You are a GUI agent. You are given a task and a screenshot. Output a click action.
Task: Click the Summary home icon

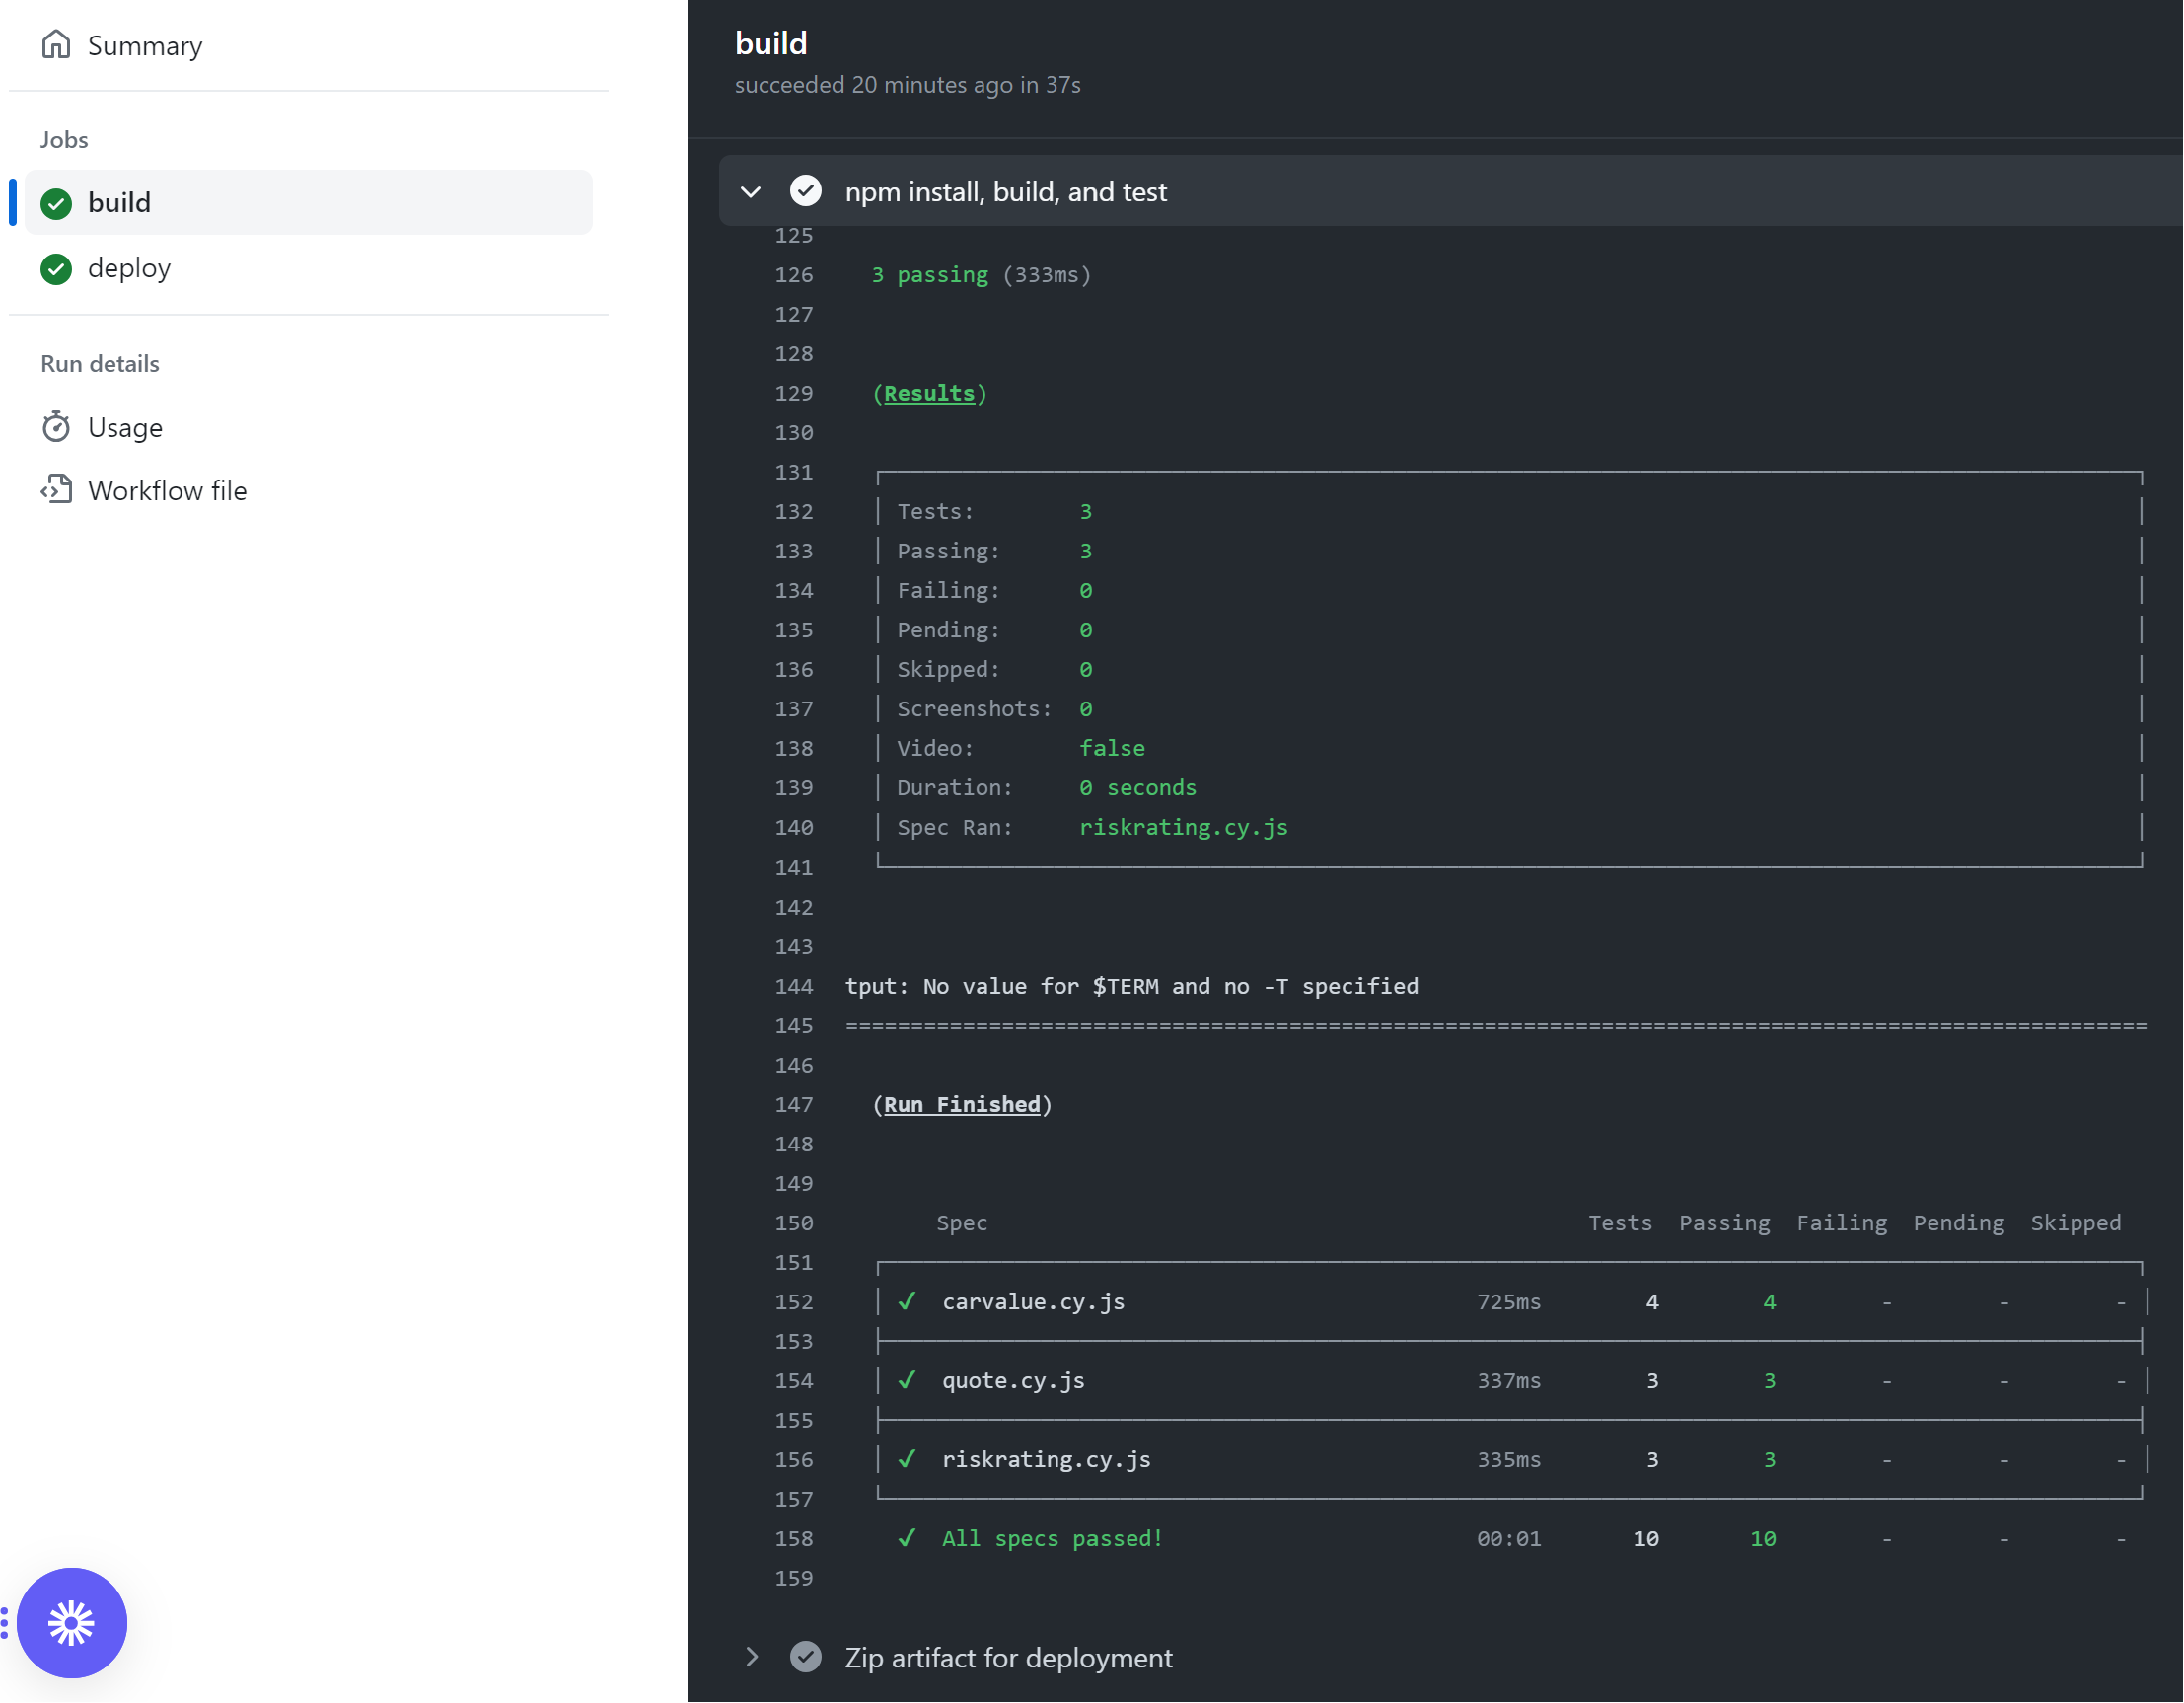(x=56, y=45)
